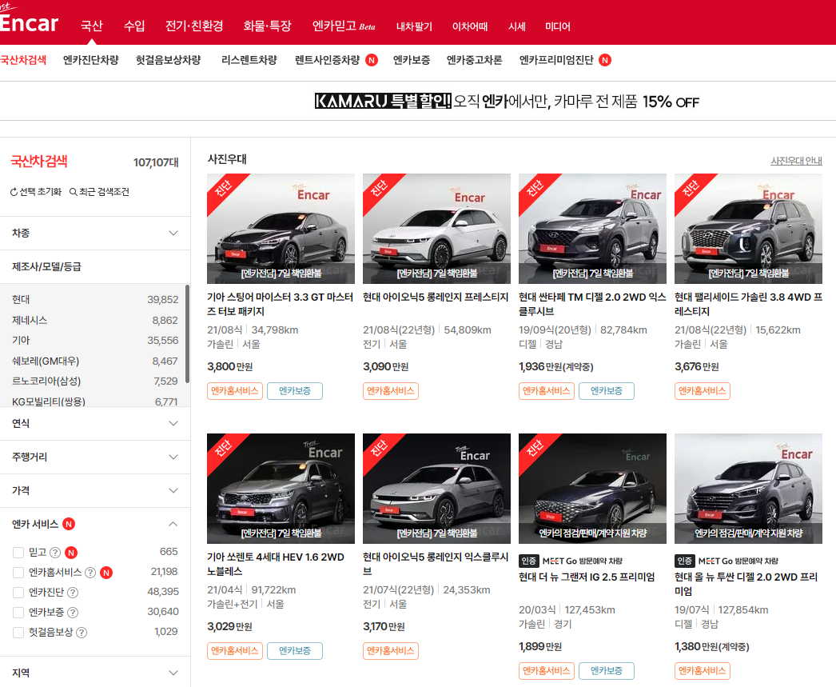Click the 인증 badge on 그랜저 listing
The image size is (836, 687).
(528, 561)
